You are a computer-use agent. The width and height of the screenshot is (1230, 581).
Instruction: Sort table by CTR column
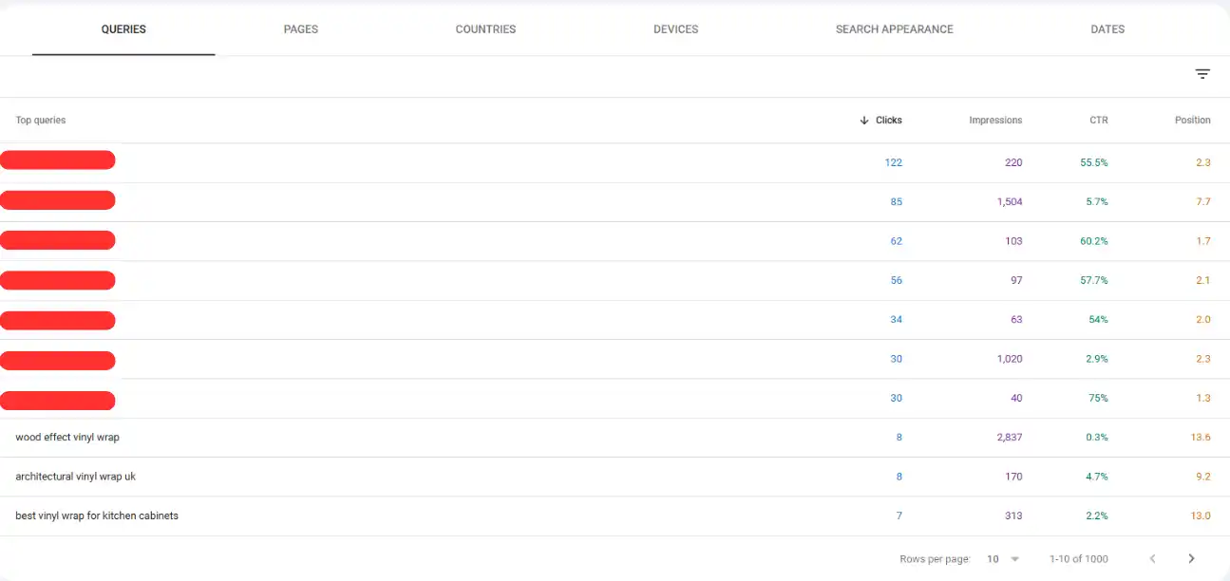(x=1098, y=121)
